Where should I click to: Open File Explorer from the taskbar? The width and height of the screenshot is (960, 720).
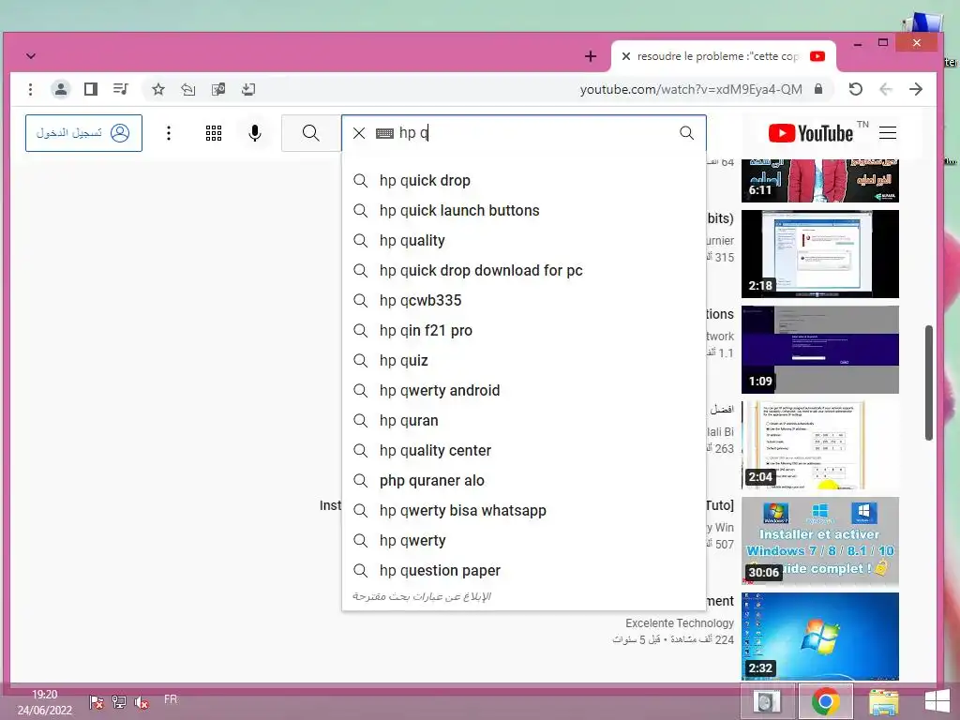883,701
